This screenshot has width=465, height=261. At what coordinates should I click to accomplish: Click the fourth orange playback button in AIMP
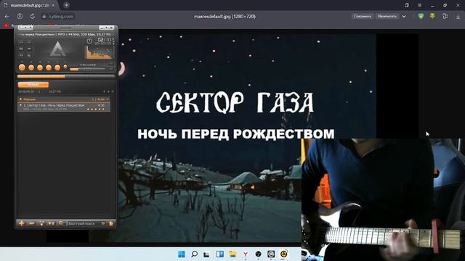pyautogui.click(x=49, y=67)
